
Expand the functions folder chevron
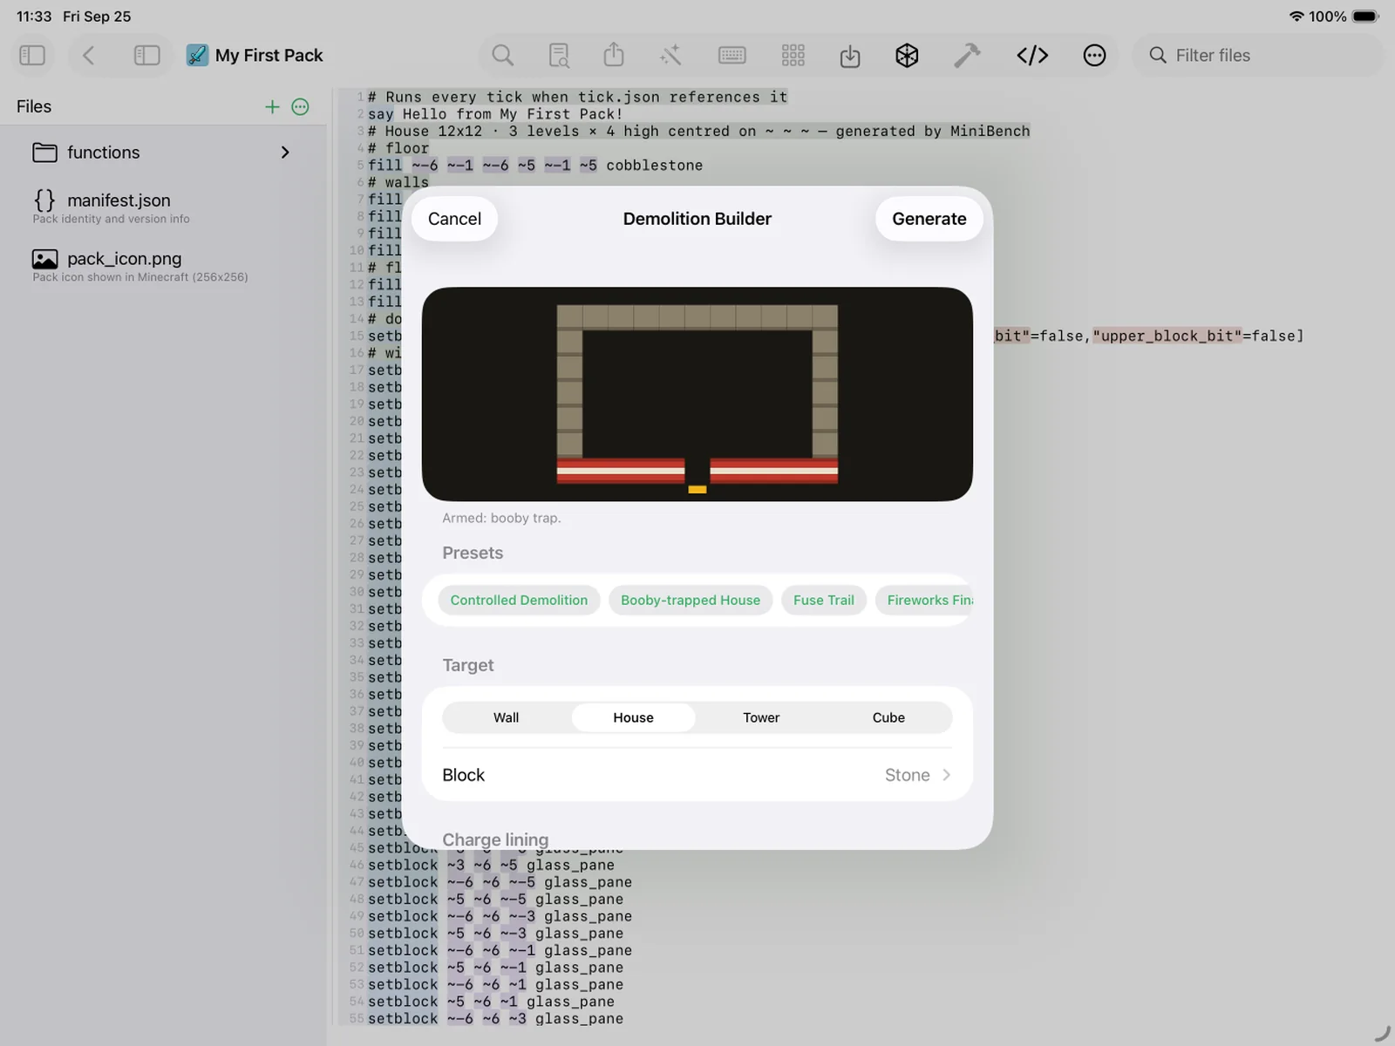click(x=285, y=153)
